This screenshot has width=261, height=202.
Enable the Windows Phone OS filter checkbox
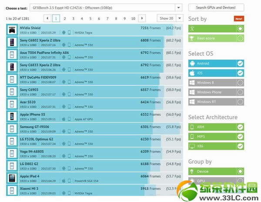pos(240,92)
